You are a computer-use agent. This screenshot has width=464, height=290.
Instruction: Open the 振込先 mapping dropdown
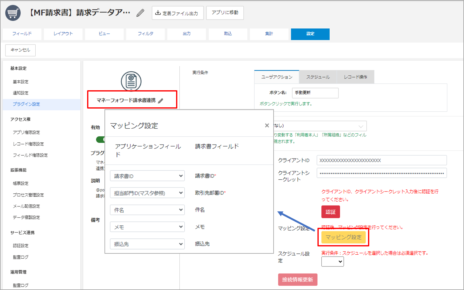pos(147,244)
